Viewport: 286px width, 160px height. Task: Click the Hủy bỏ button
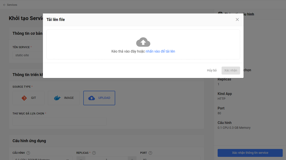(x=212, y=70)
